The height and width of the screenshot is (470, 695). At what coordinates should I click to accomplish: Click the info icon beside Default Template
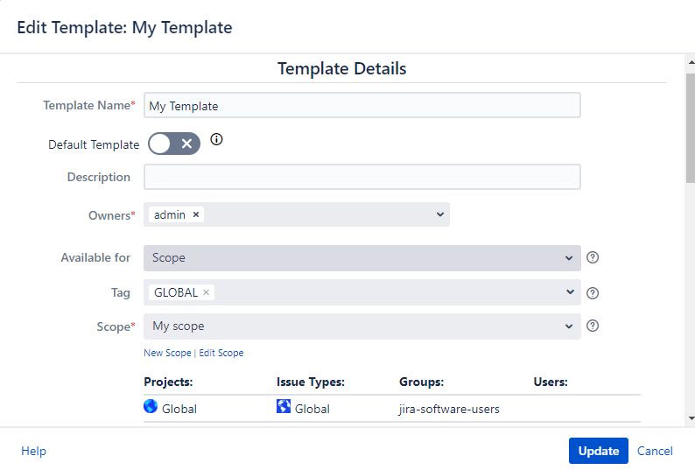pos(217,139)
